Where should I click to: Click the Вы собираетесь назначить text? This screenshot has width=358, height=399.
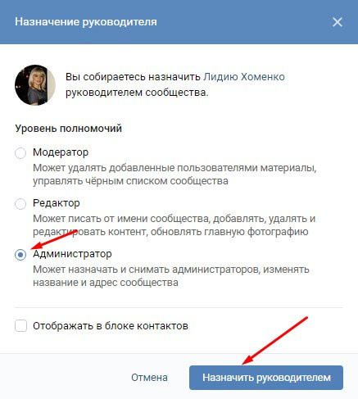tap(133, 77)
